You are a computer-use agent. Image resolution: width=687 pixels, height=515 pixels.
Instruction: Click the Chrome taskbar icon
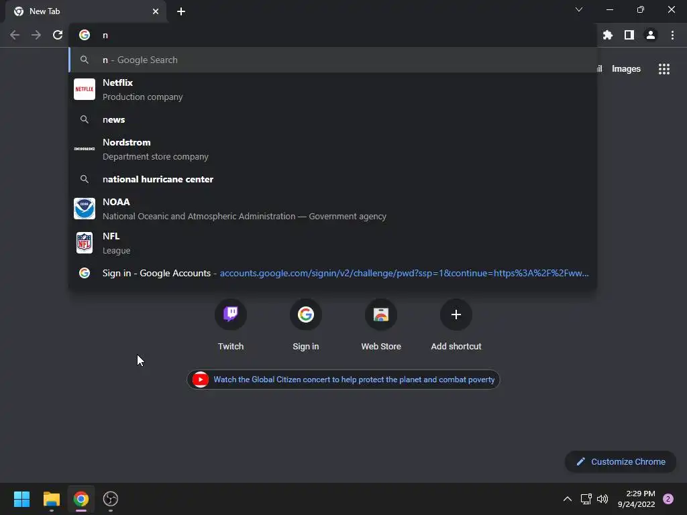point(81,499)
